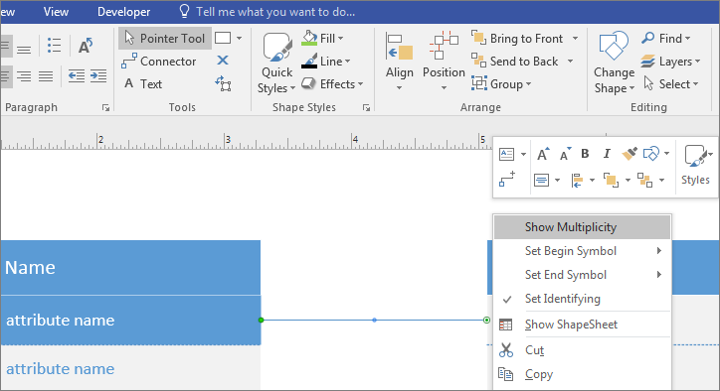Increase font size in mini toolbar
This screenshot has width=720, height=391.
click(x=543, y=154)
